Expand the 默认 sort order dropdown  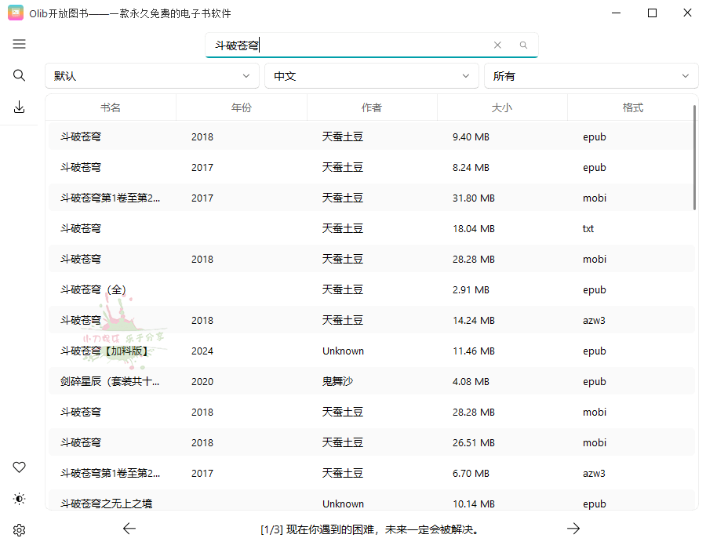pyautogui.click(x=152, y=75)
